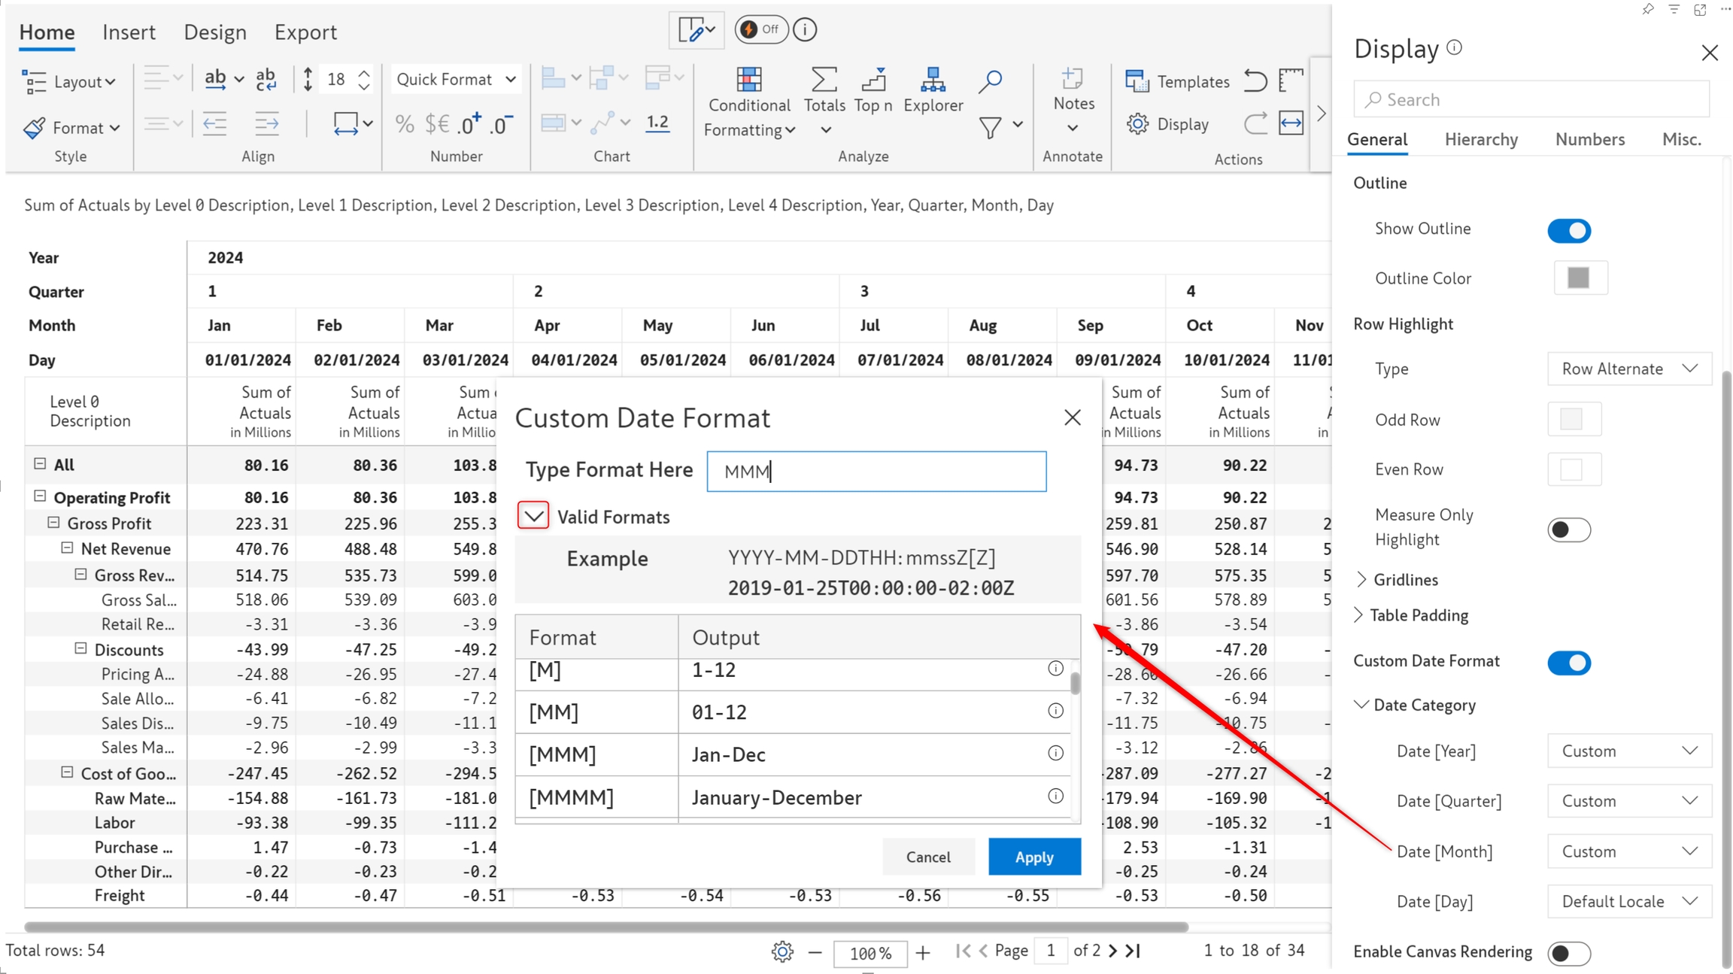
Task: Open Date [Day] Default Locale dropdown
Action: [1628, 901]
